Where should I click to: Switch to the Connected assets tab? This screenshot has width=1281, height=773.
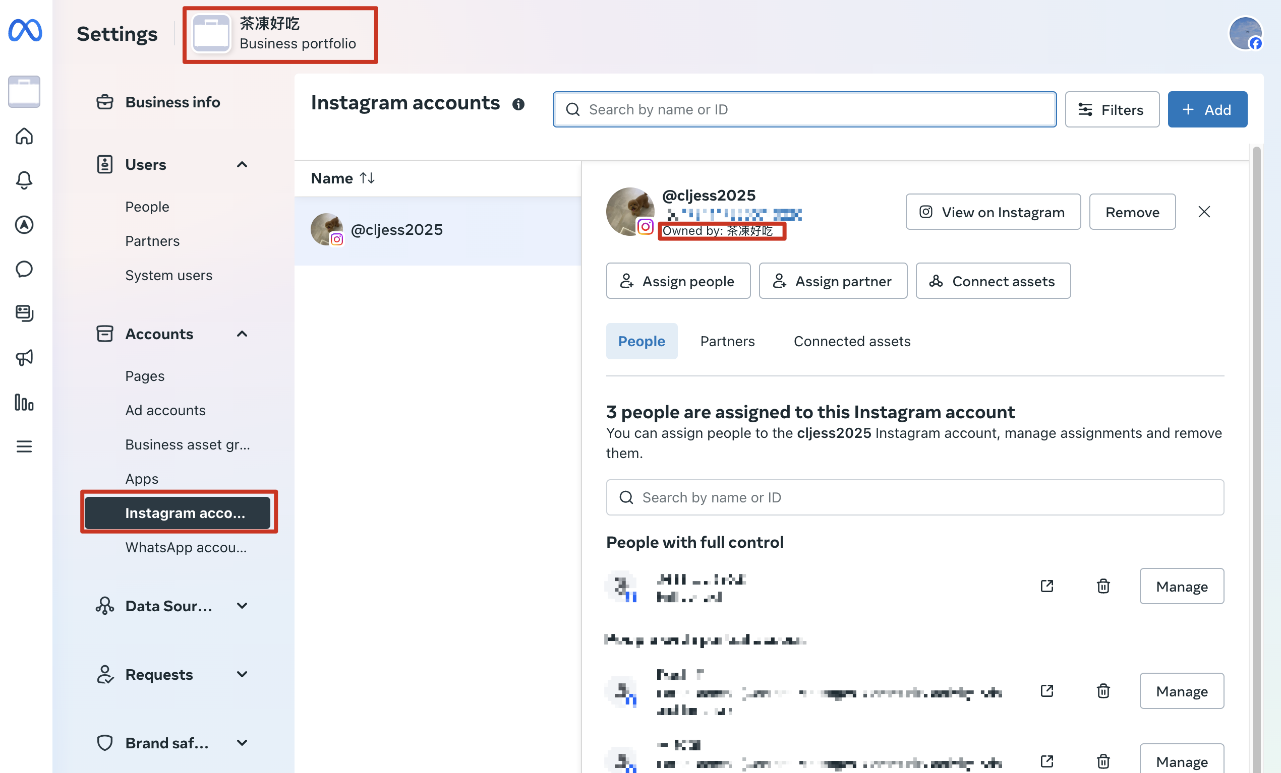(x=852, y=341)
